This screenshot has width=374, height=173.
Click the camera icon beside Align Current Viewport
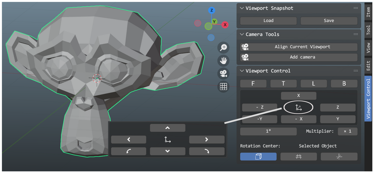point(245,47)
